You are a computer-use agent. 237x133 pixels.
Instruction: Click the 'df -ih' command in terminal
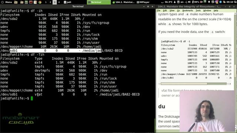click(37, 11)
